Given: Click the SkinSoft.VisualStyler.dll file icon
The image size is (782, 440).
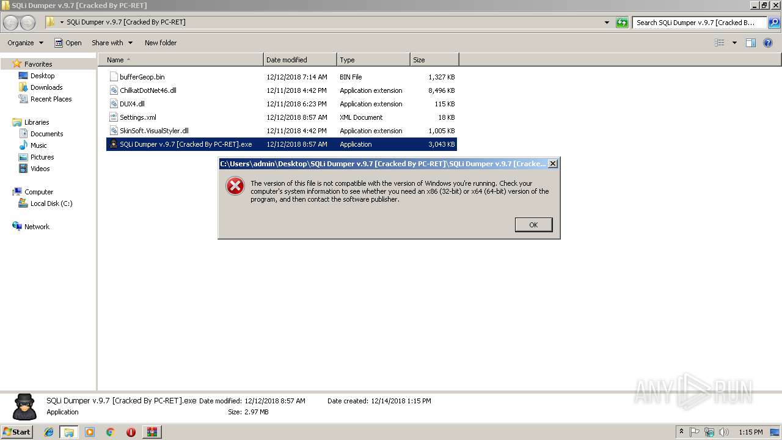Looking at the screenshot, I should point(113,131).
